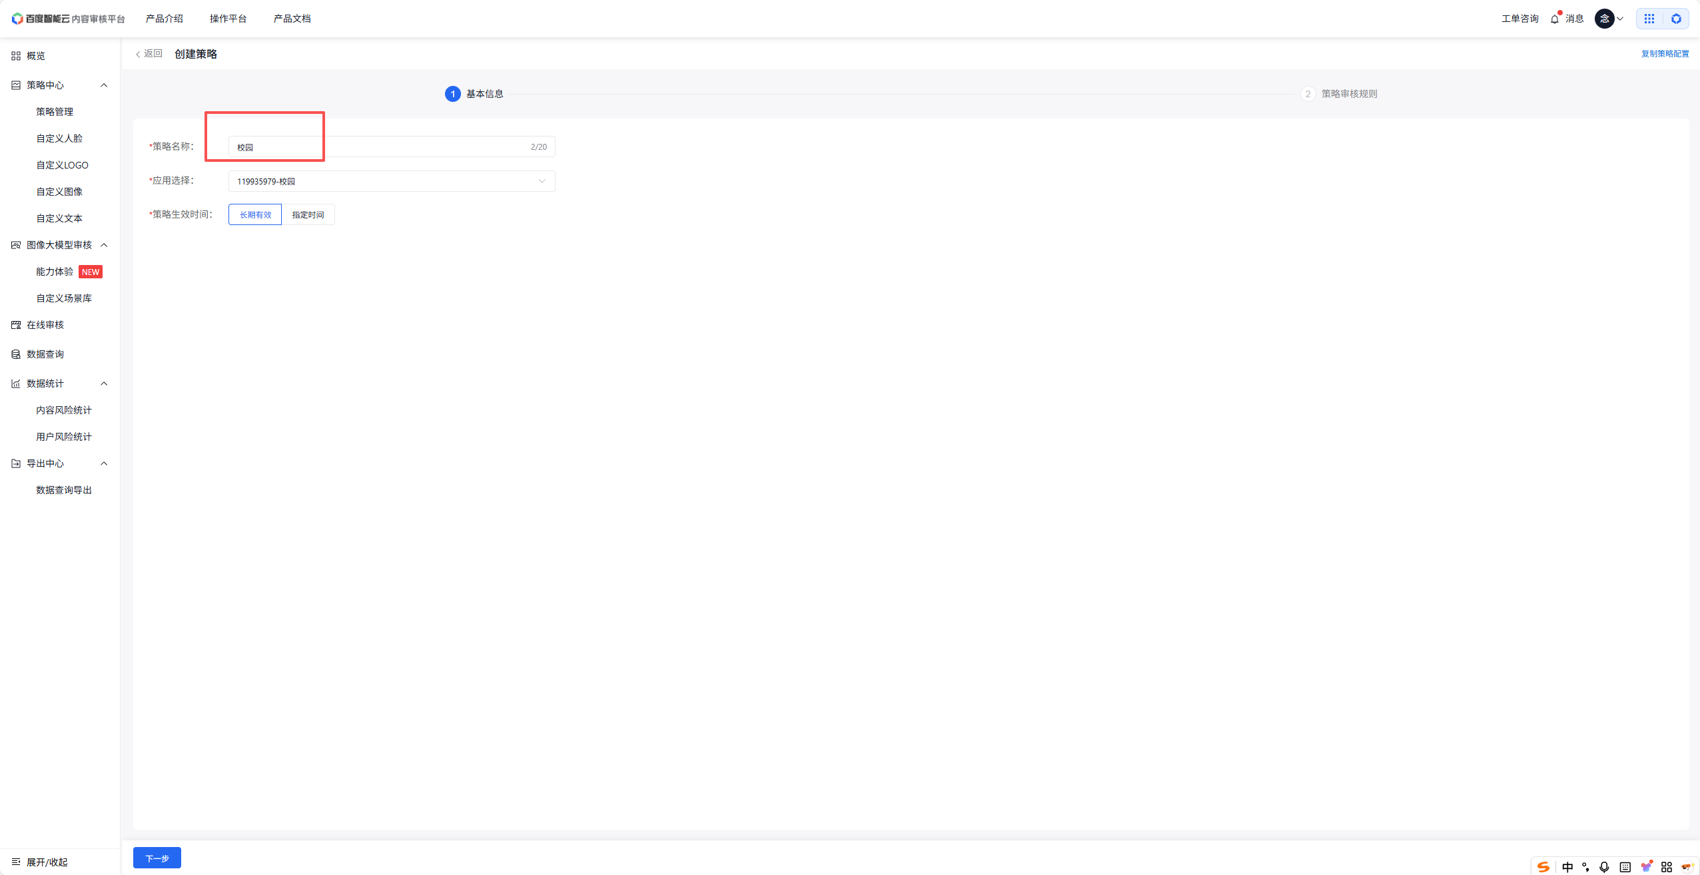Select 指定时间 effective time option

(308, 214)
